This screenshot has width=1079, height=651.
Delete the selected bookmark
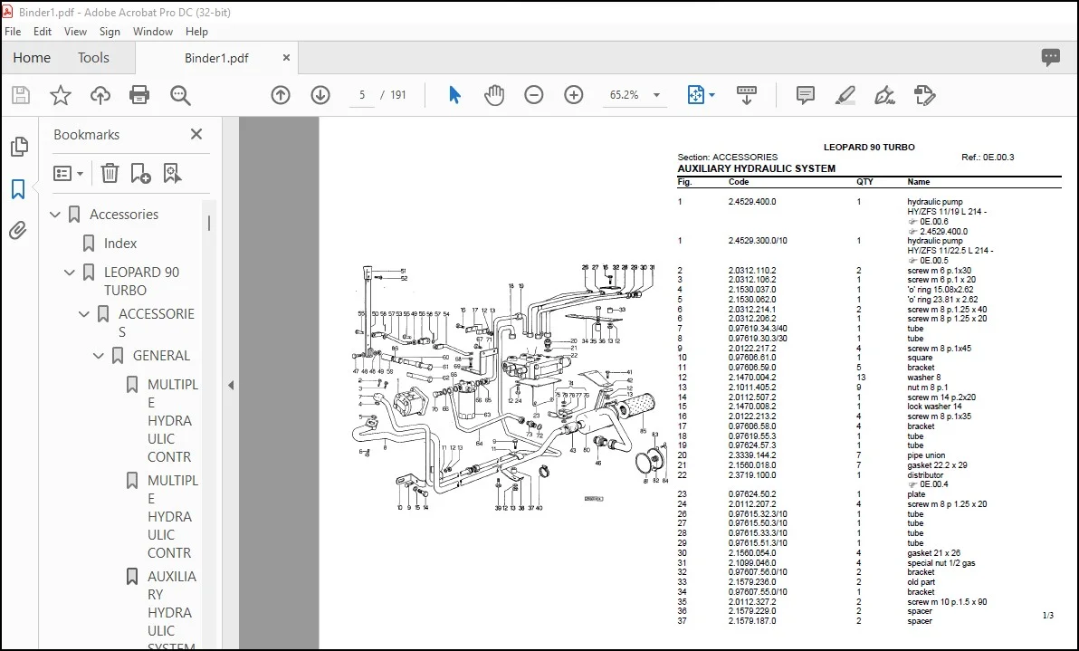tap(110, 174)
